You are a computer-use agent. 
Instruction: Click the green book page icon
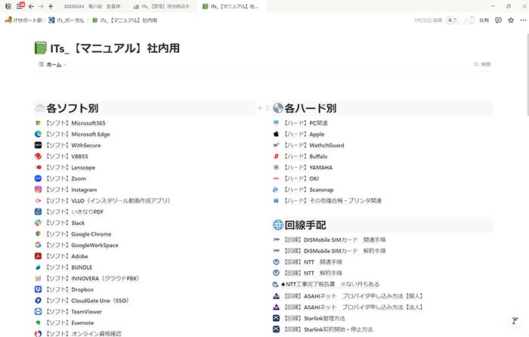(41, 48)
